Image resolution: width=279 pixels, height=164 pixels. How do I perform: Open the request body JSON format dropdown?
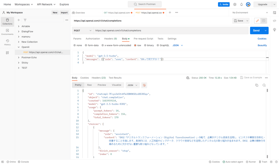(x=178, y=45)
